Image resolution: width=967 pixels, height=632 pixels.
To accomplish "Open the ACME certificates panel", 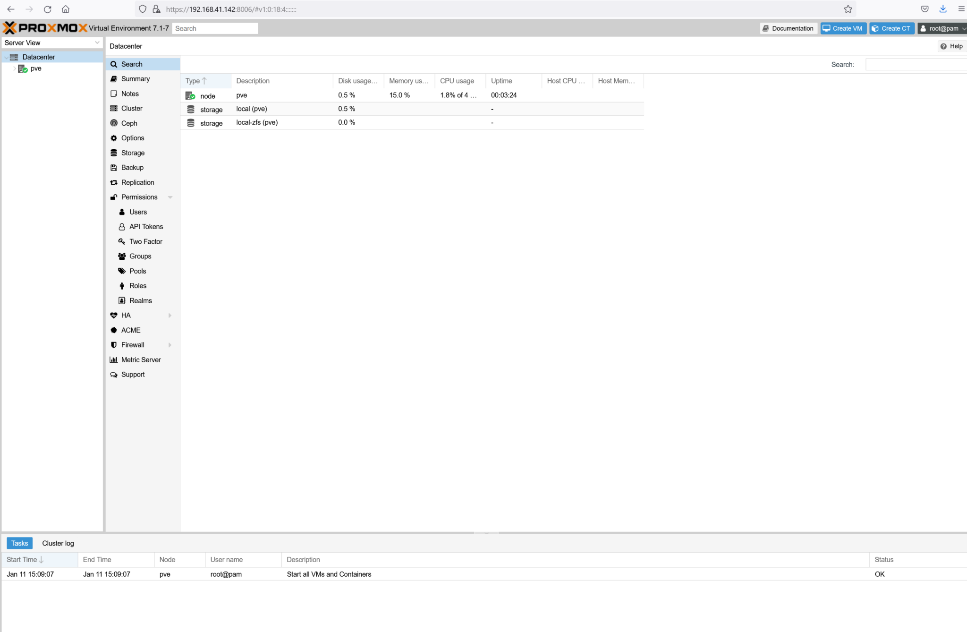I will (130, 330).
